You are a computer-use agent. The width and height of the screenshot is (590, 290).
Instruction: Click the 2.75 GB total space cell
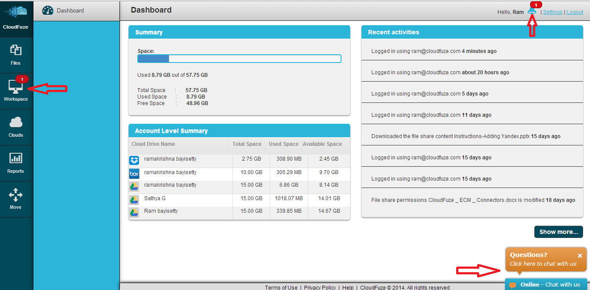252,160
